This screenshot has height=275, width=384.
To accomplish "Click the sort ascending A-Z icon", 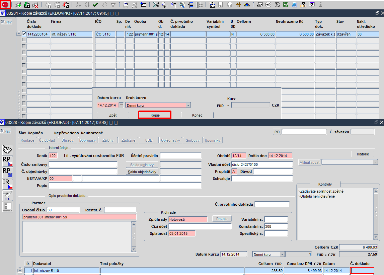I will coord(78,4).
